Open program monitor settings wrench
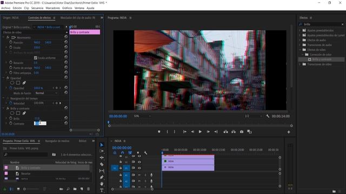Screen dimensions: 346x194 (268, 116)
